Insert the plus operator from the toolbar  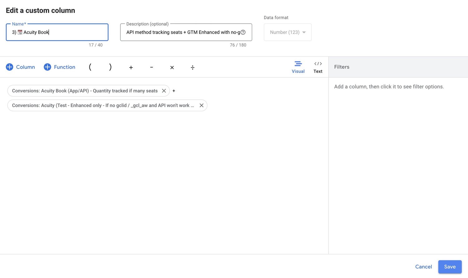pyautogui.click(x=131, y=67)
